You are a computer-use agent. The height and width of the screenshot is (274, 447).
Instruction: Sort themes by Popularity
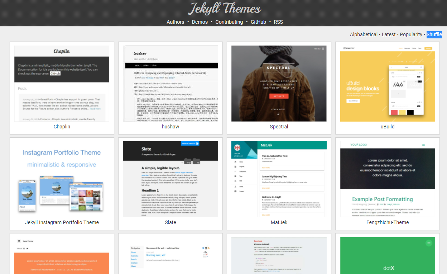click(x=411, y=34)
